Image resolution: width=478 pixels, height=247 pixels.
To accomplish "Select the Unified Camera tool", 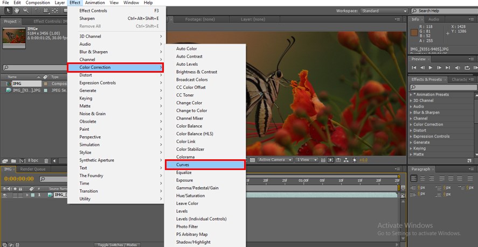I will 46,10.
